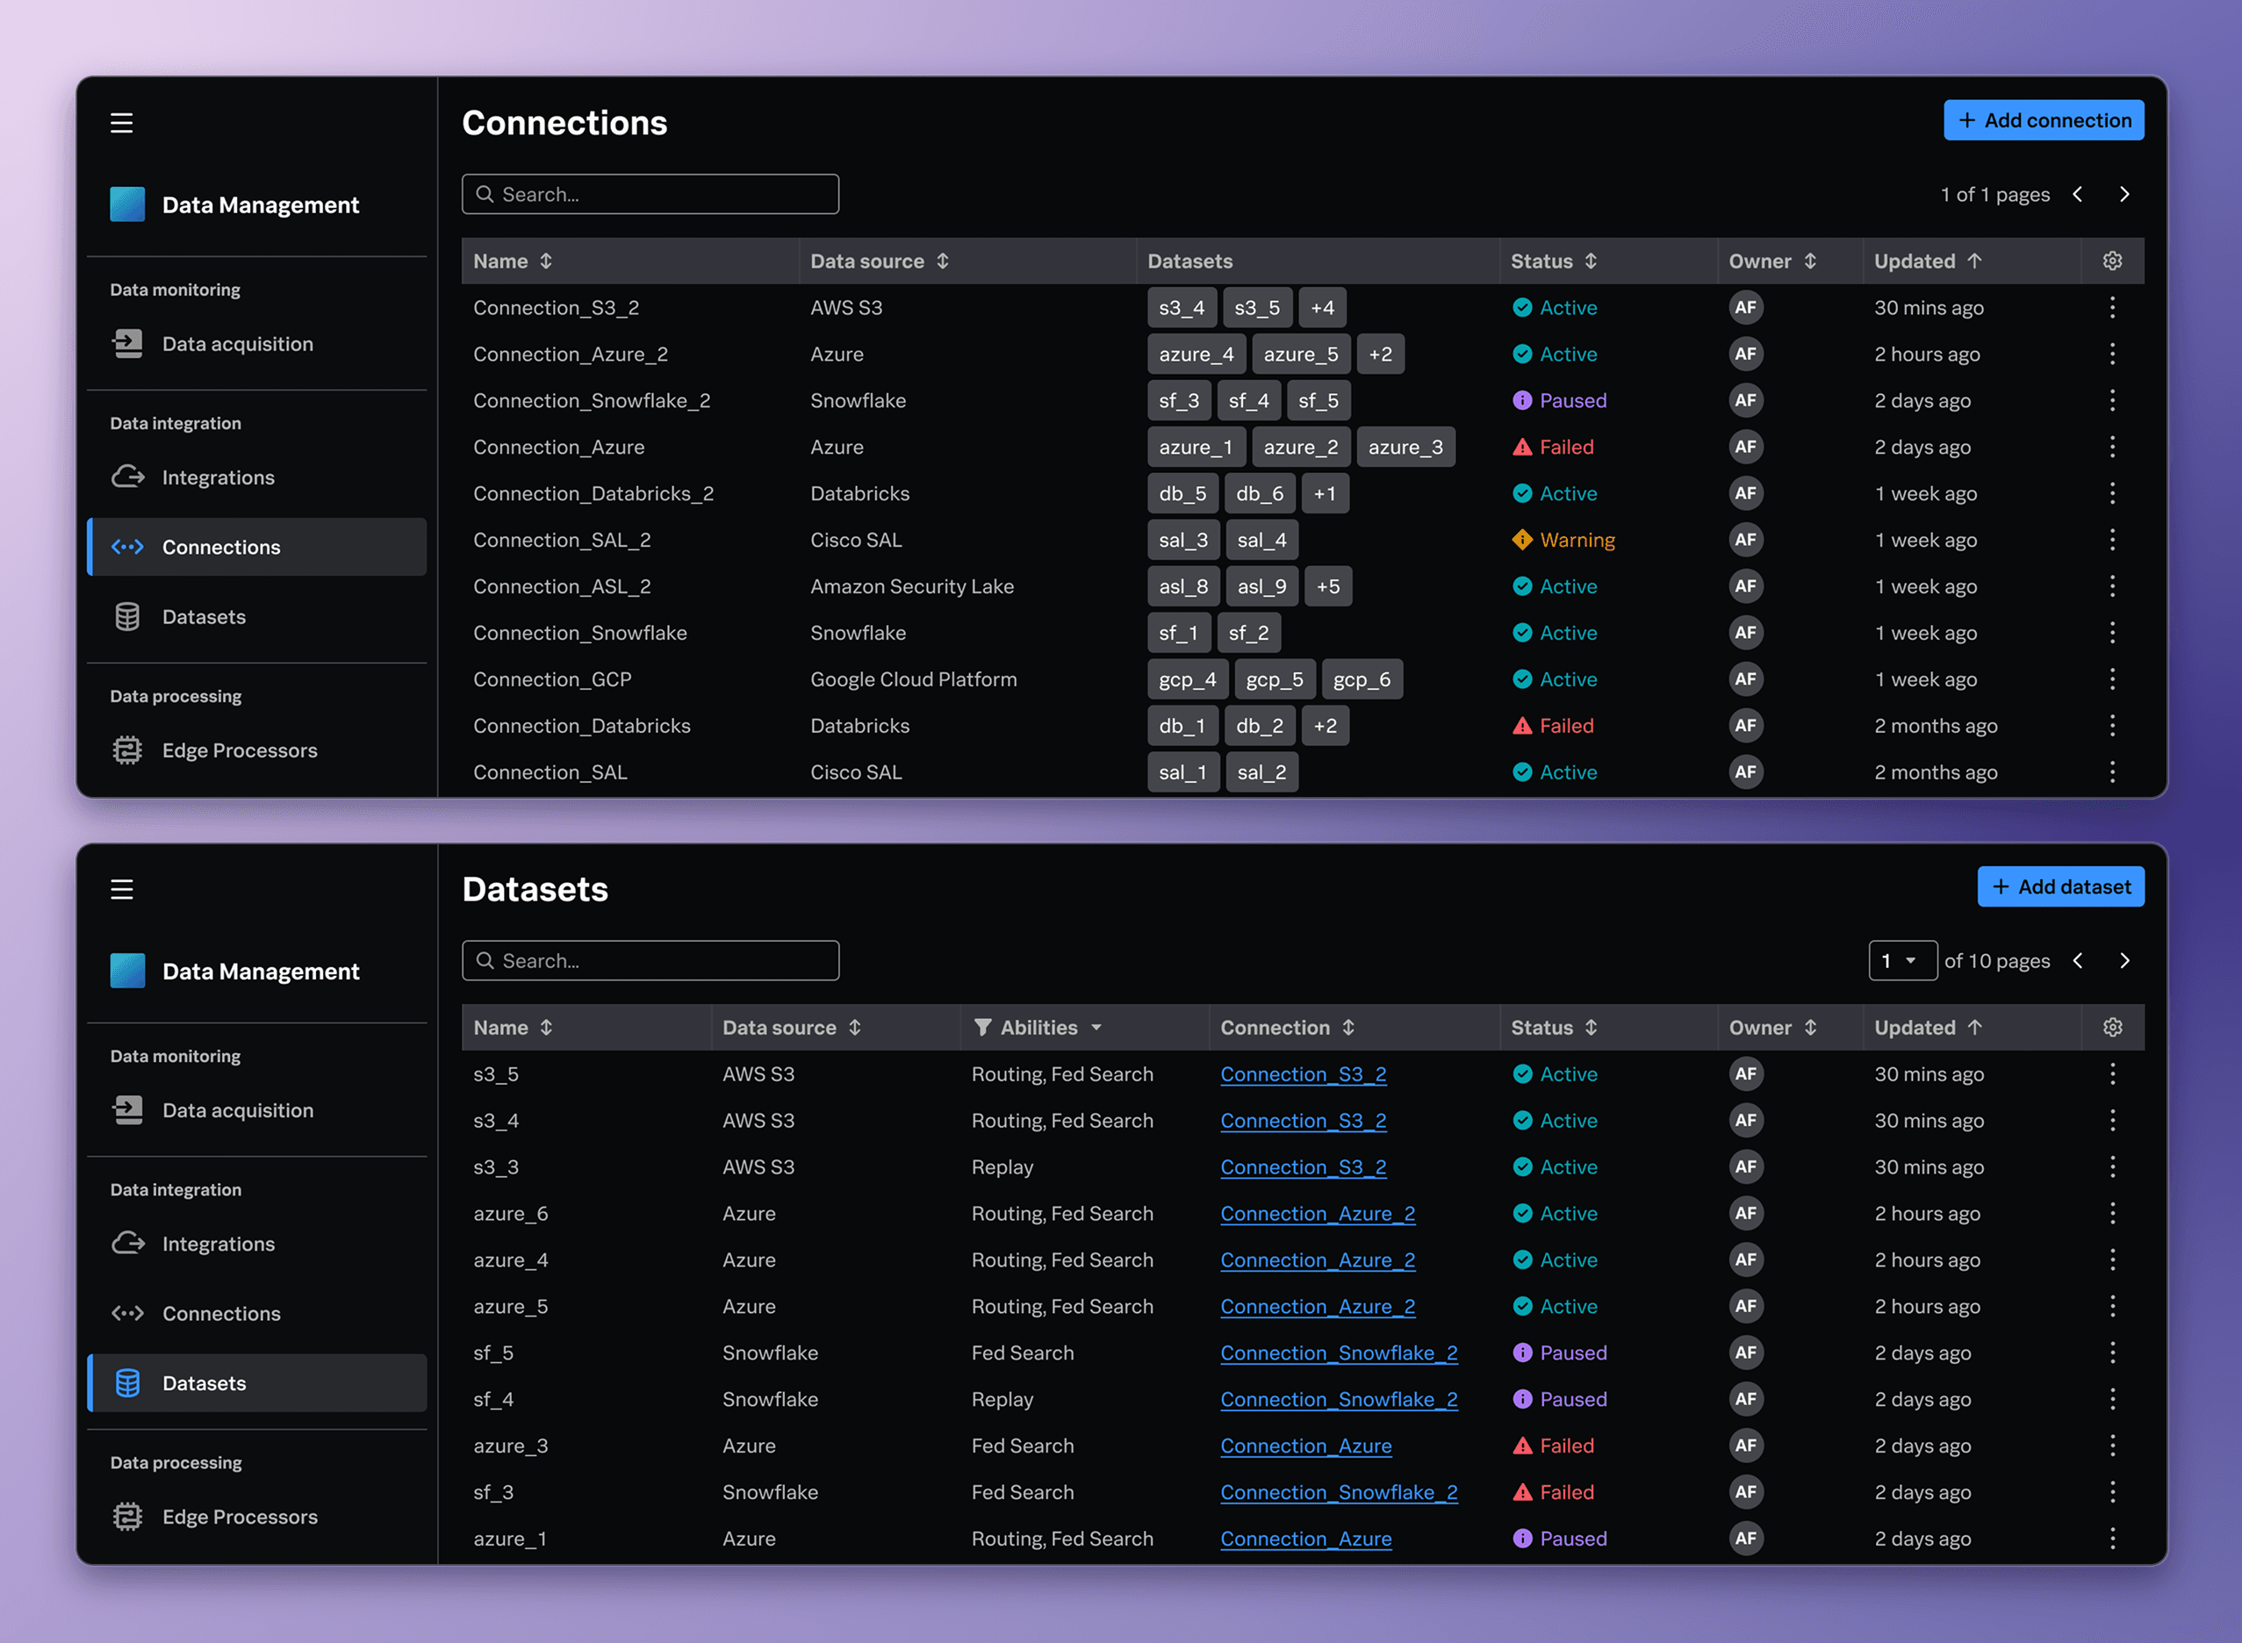Open Connection_S3_2 link in s3_5 row
The height and width of the screenshot is (1643, 2242).
point(1303,1074)
